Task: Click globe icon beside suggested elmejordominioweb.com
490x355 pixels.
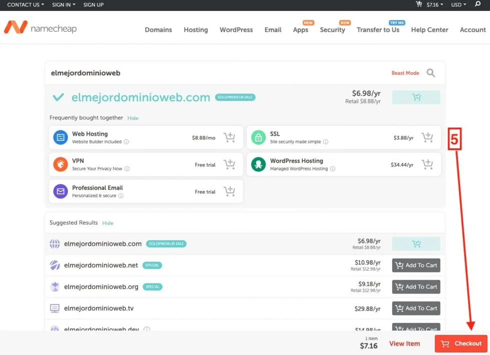Action: click(54, 244)
